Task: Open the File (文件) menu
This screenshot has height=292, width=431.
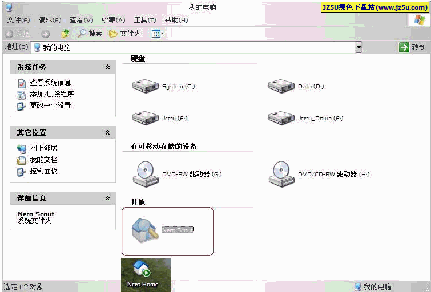Action: 18,20
